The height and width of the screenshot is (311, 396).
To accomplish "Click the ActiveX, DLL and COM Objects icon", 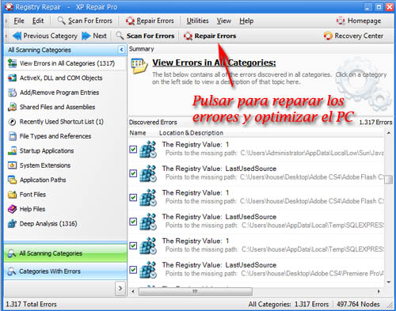I will click(12, 78).
